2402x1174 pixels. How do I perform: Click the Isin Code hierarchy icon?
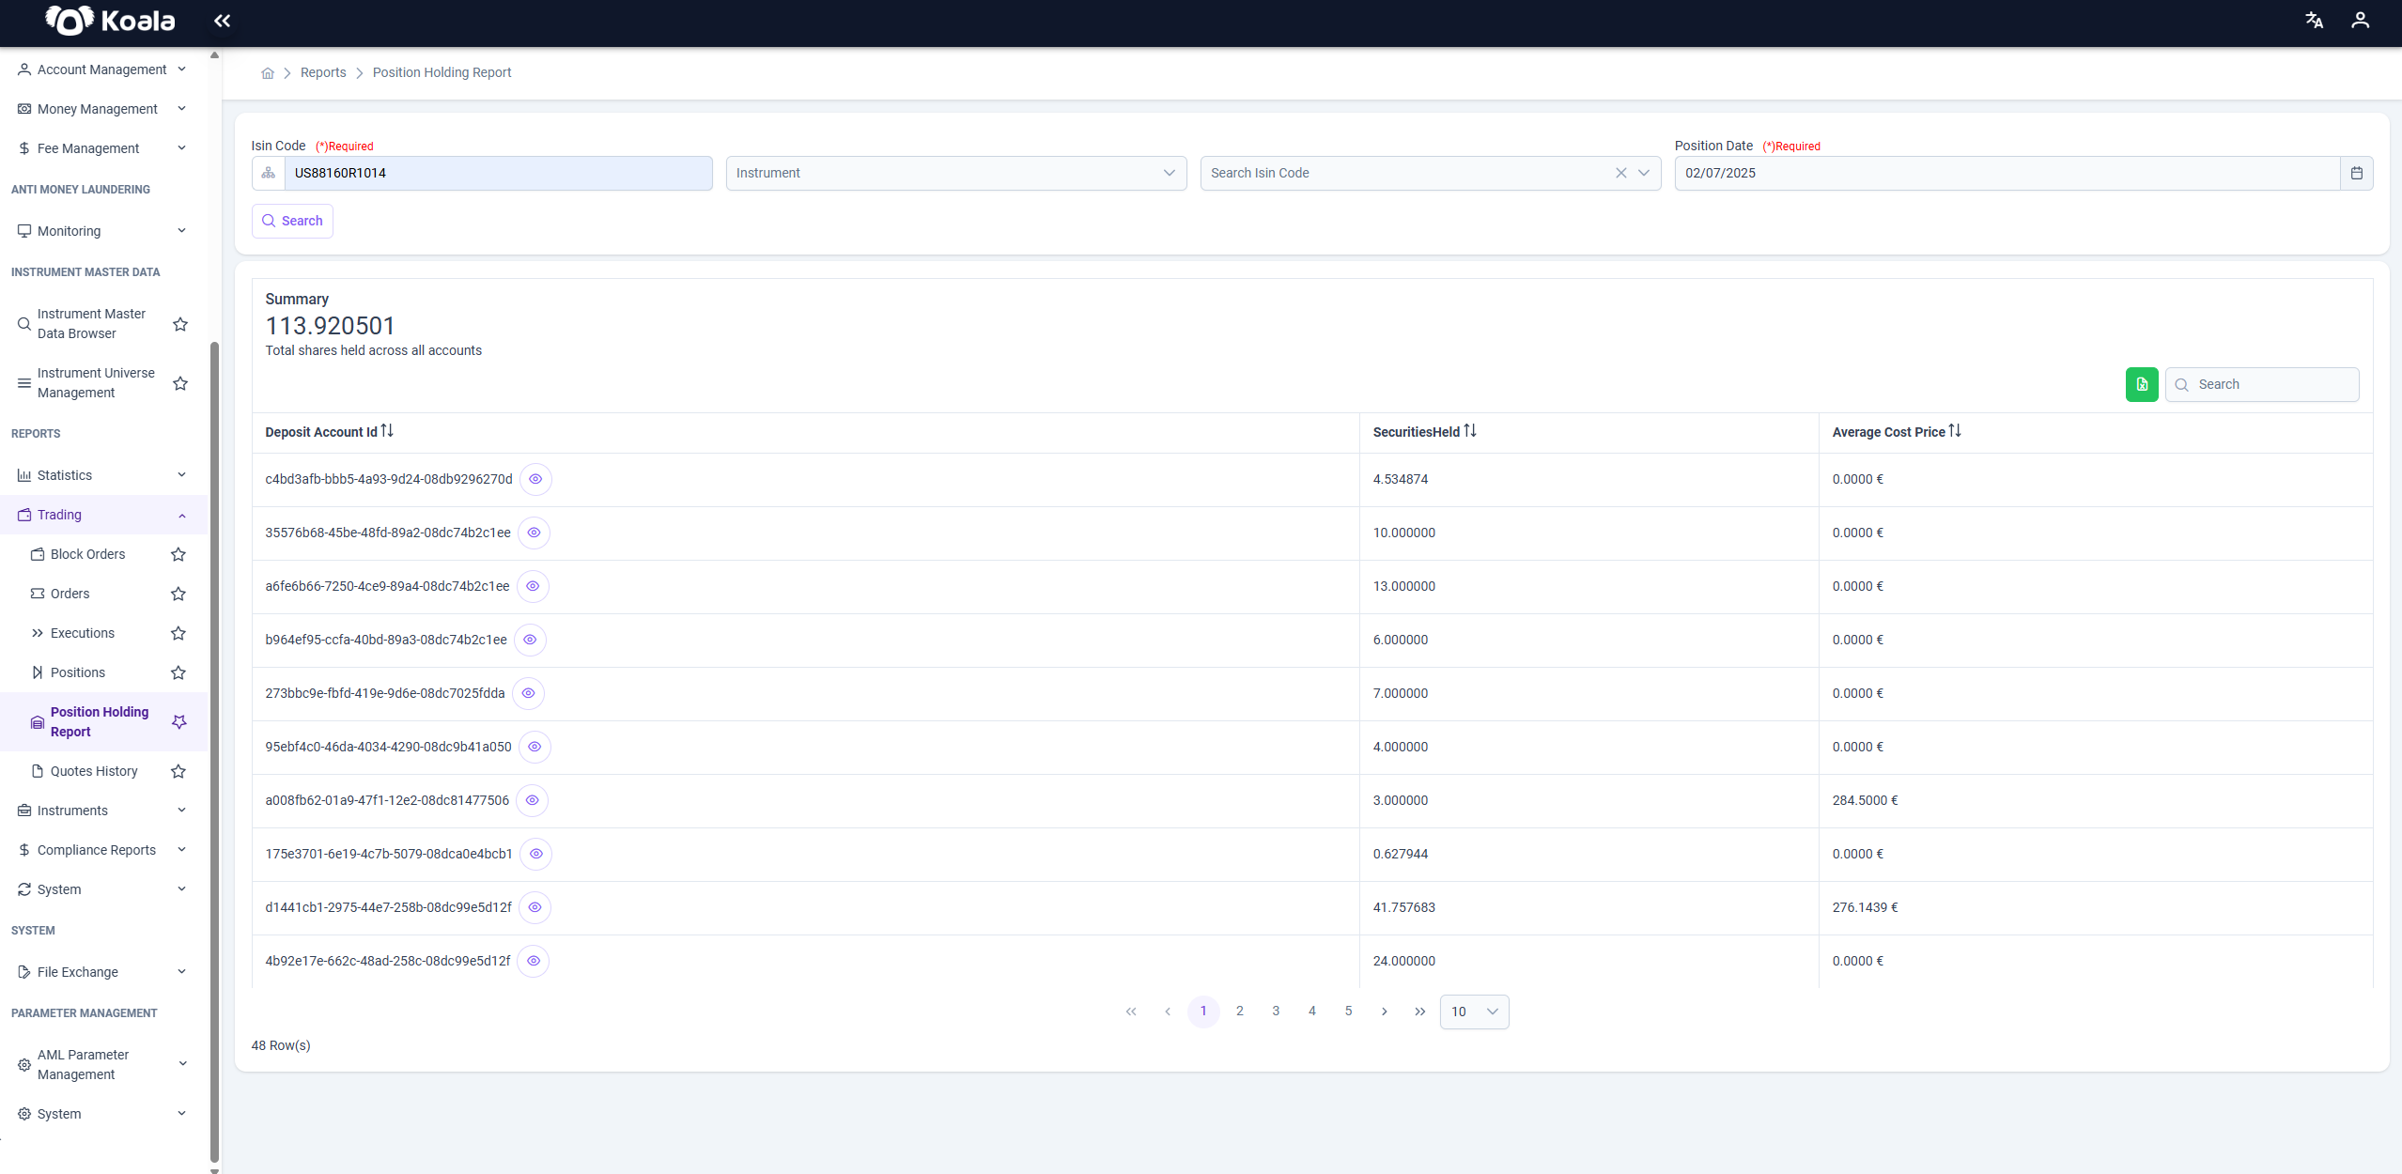pyautogui.click(x=269, y=174)
